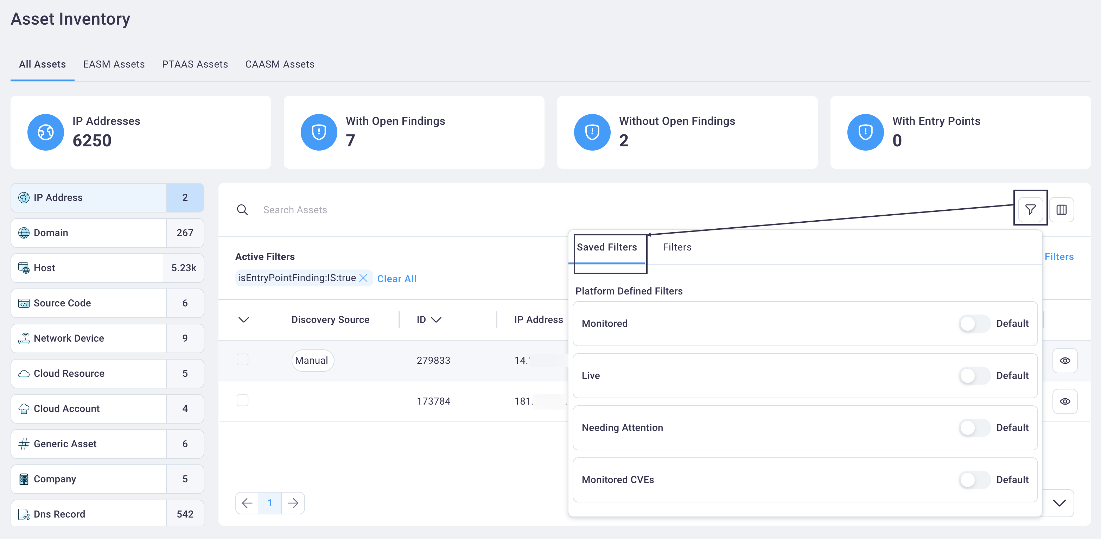Toggle the Monitored CVEs filter switch
The width and height of the screenshot is (1101, 539).
(974, 480)
